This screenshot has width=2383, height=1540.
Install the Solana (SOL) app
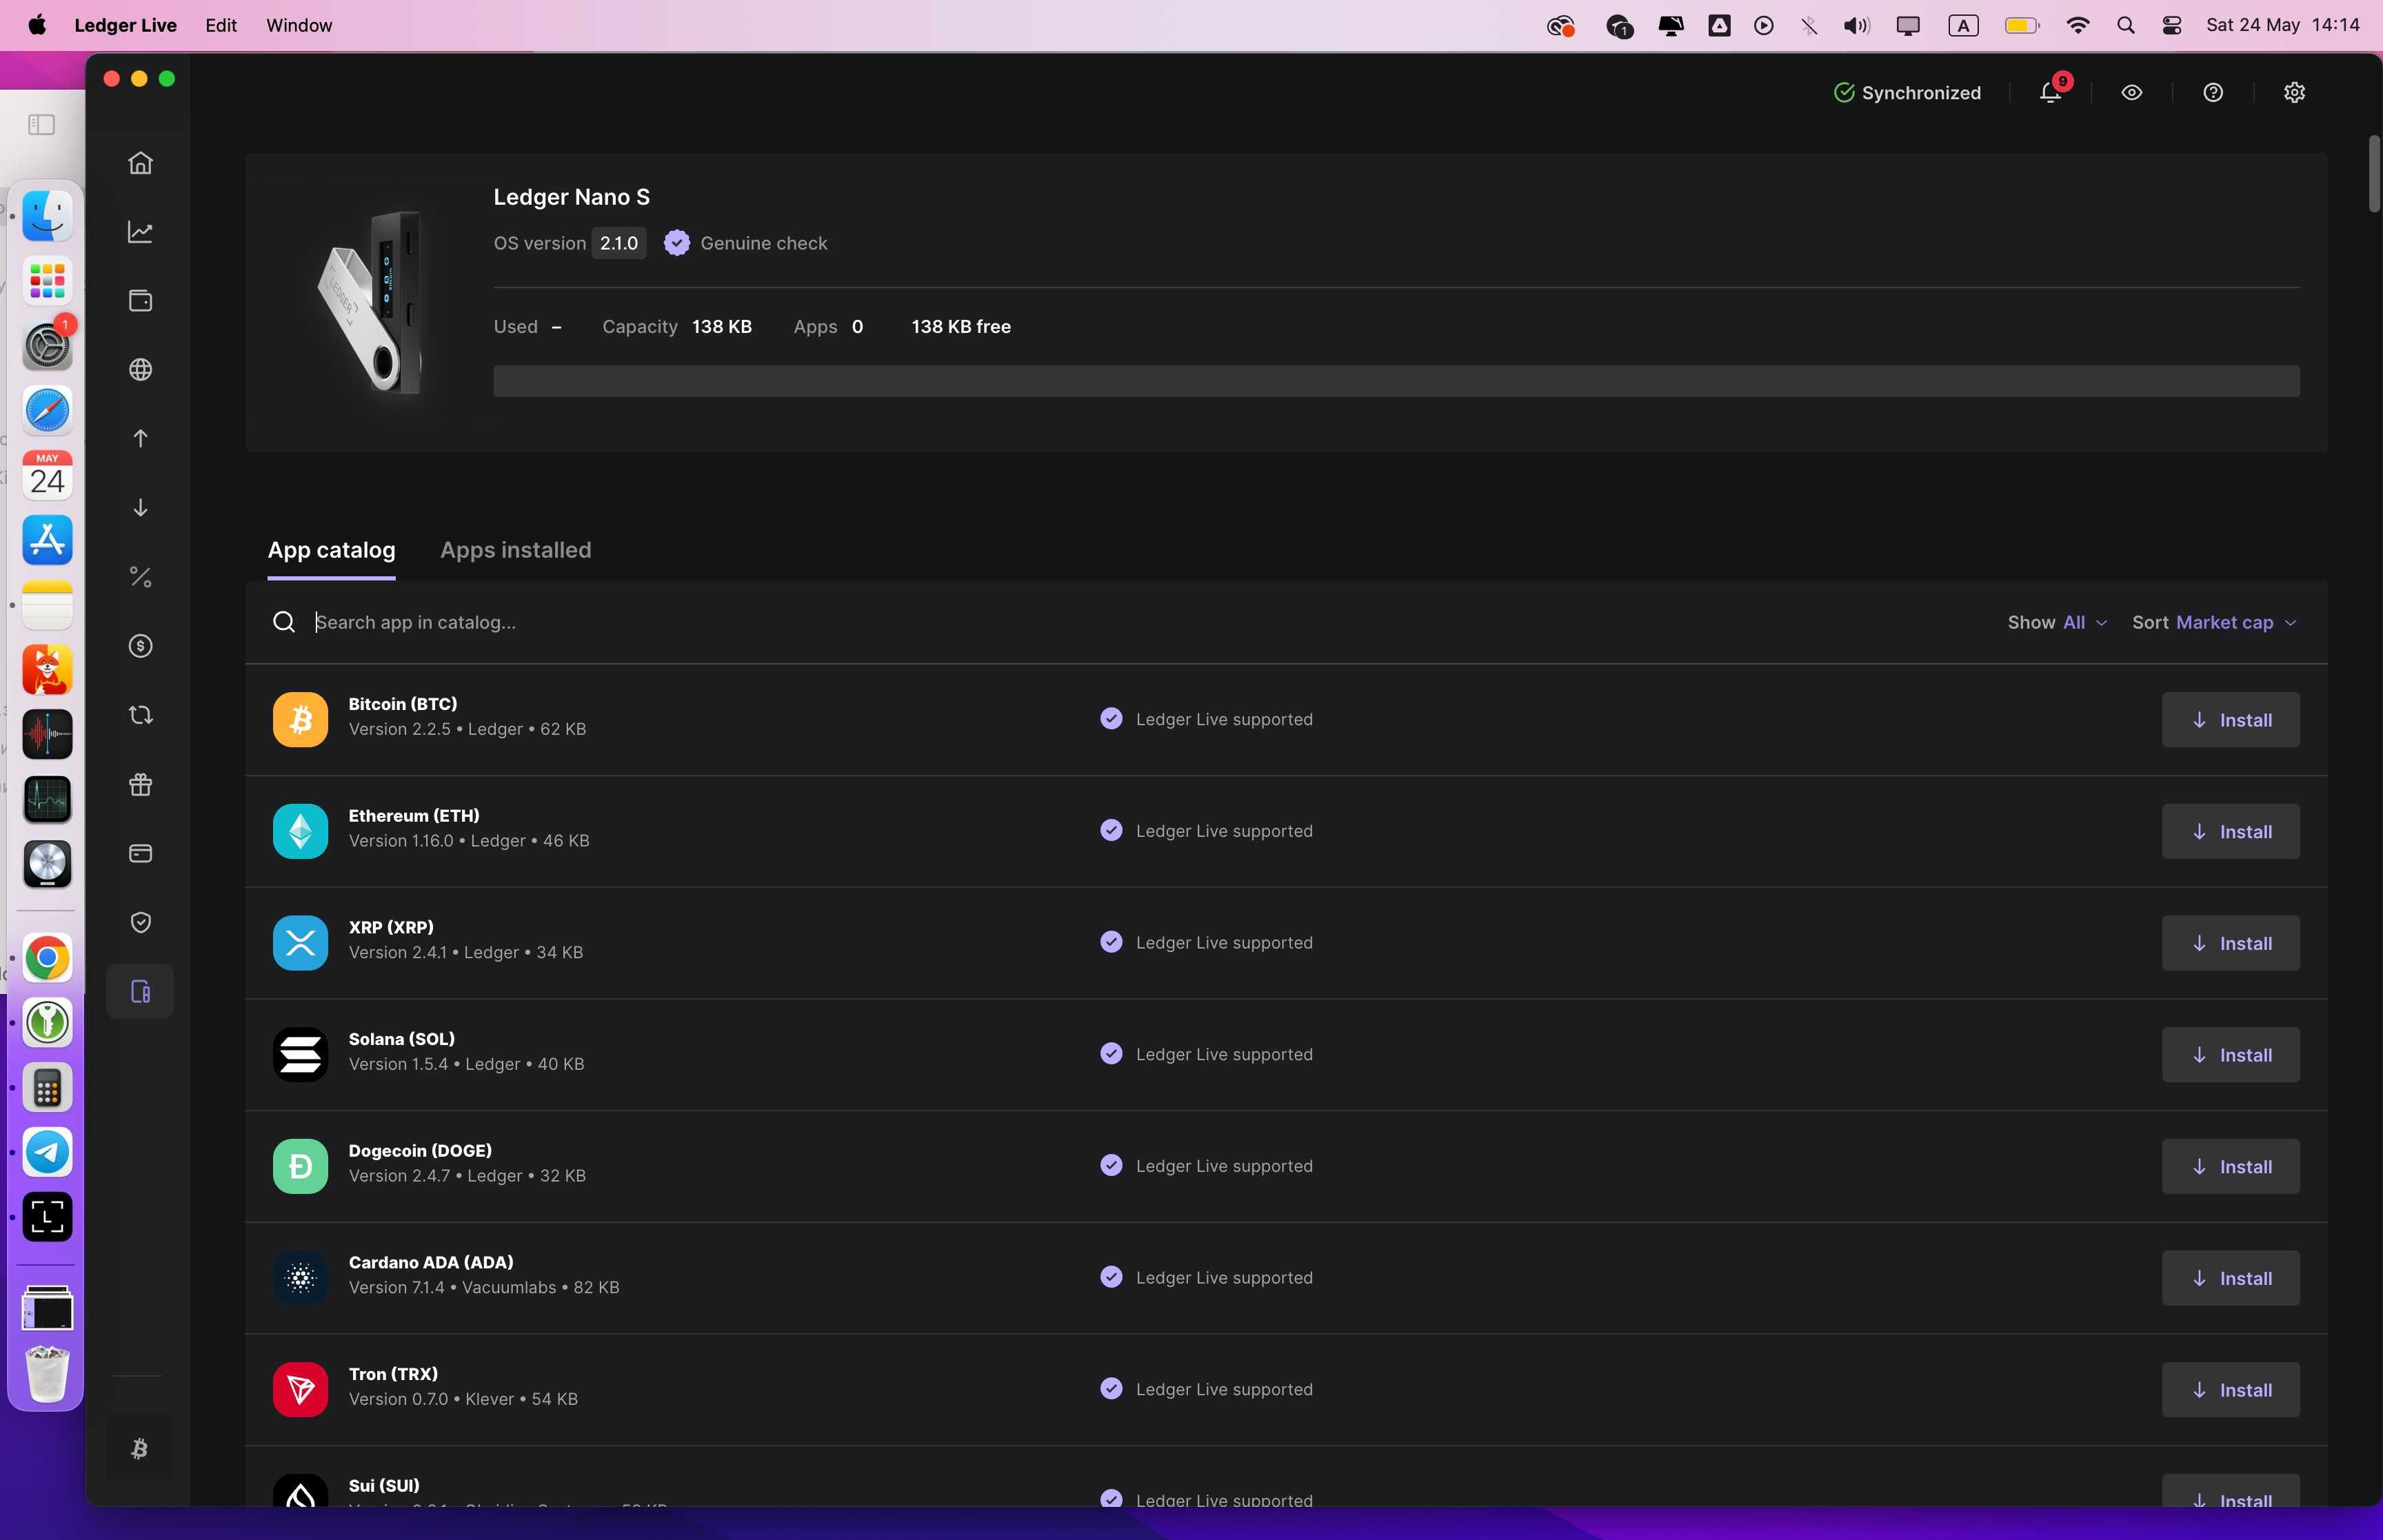[2230, 1055]
